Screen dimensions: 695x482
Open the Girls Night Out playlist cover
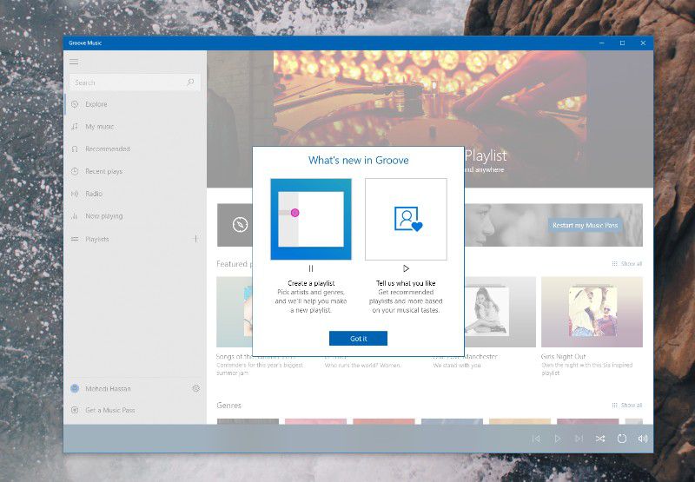point(592,312)
